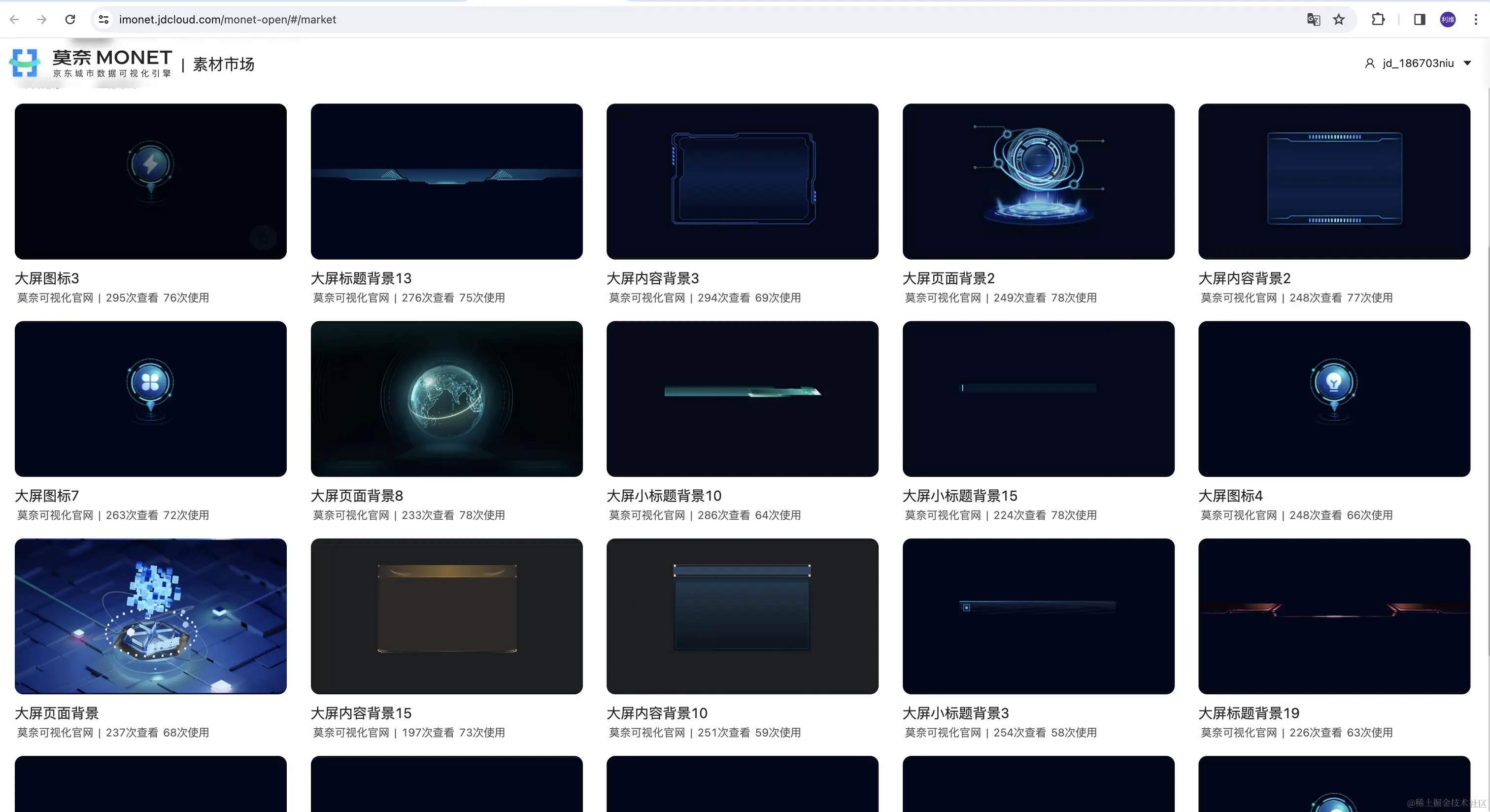Open the Chrome three-dot menu
Screen dimensions: 1490x812
[x=1476, y=20]
